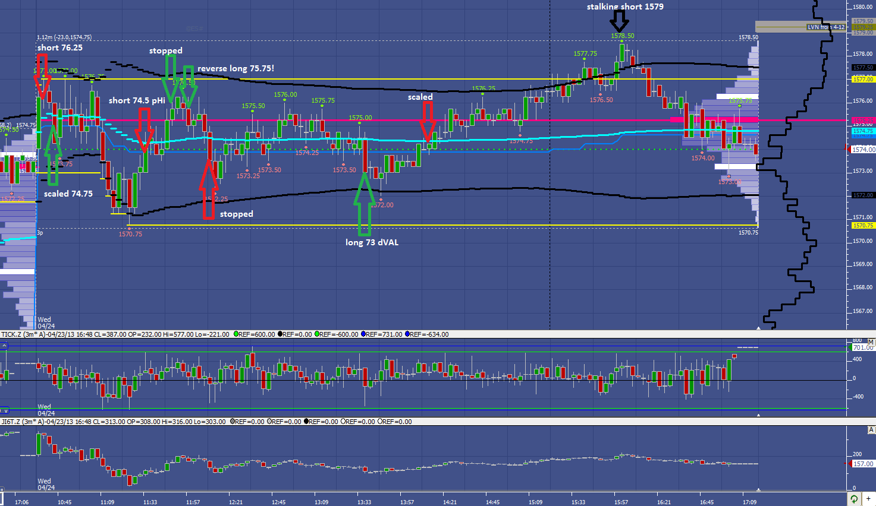Click the '1.12m (-23.0,1574.75)' range text
Viewport: 876px width, 506px height.
pos(64,37)
